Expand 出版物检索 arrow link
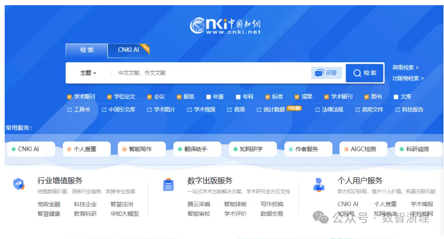This screenshot has height=239, width=444. [408, 78]
